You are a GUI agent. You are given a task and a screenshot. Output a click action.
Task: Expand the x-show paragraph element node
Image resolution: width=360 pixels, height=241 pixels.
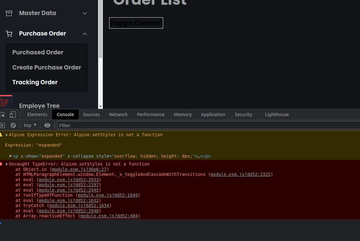click(x=11, y=156)
